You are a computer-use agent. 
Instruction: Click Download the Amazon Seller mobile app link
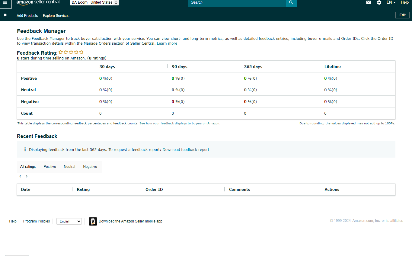(x=130, y=221)
